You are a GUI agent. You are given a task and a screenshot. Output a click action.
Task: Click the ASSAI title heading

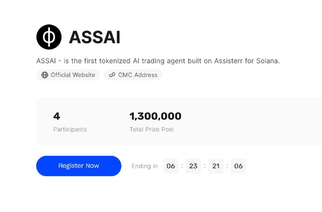tap(95, 37)
